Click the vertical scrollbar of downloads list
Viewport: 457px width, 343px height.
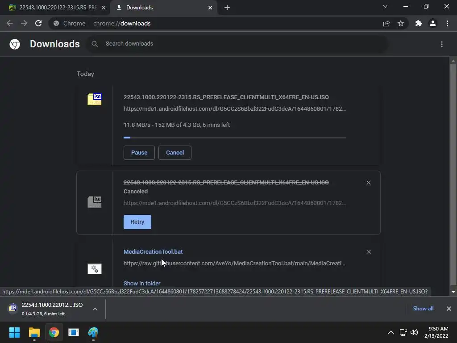tap(453, 175)
